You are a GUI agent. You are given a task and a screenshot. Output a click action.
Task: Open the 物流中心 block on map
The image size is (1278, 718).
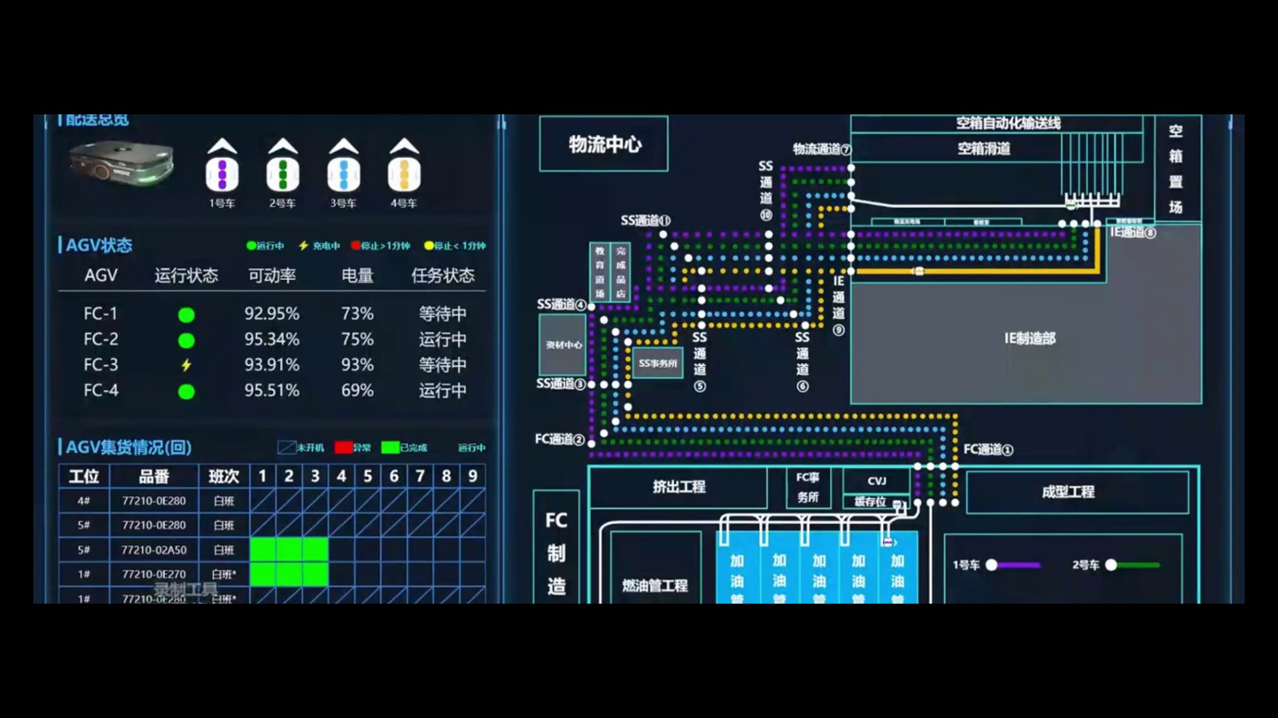tap(604, 144)
